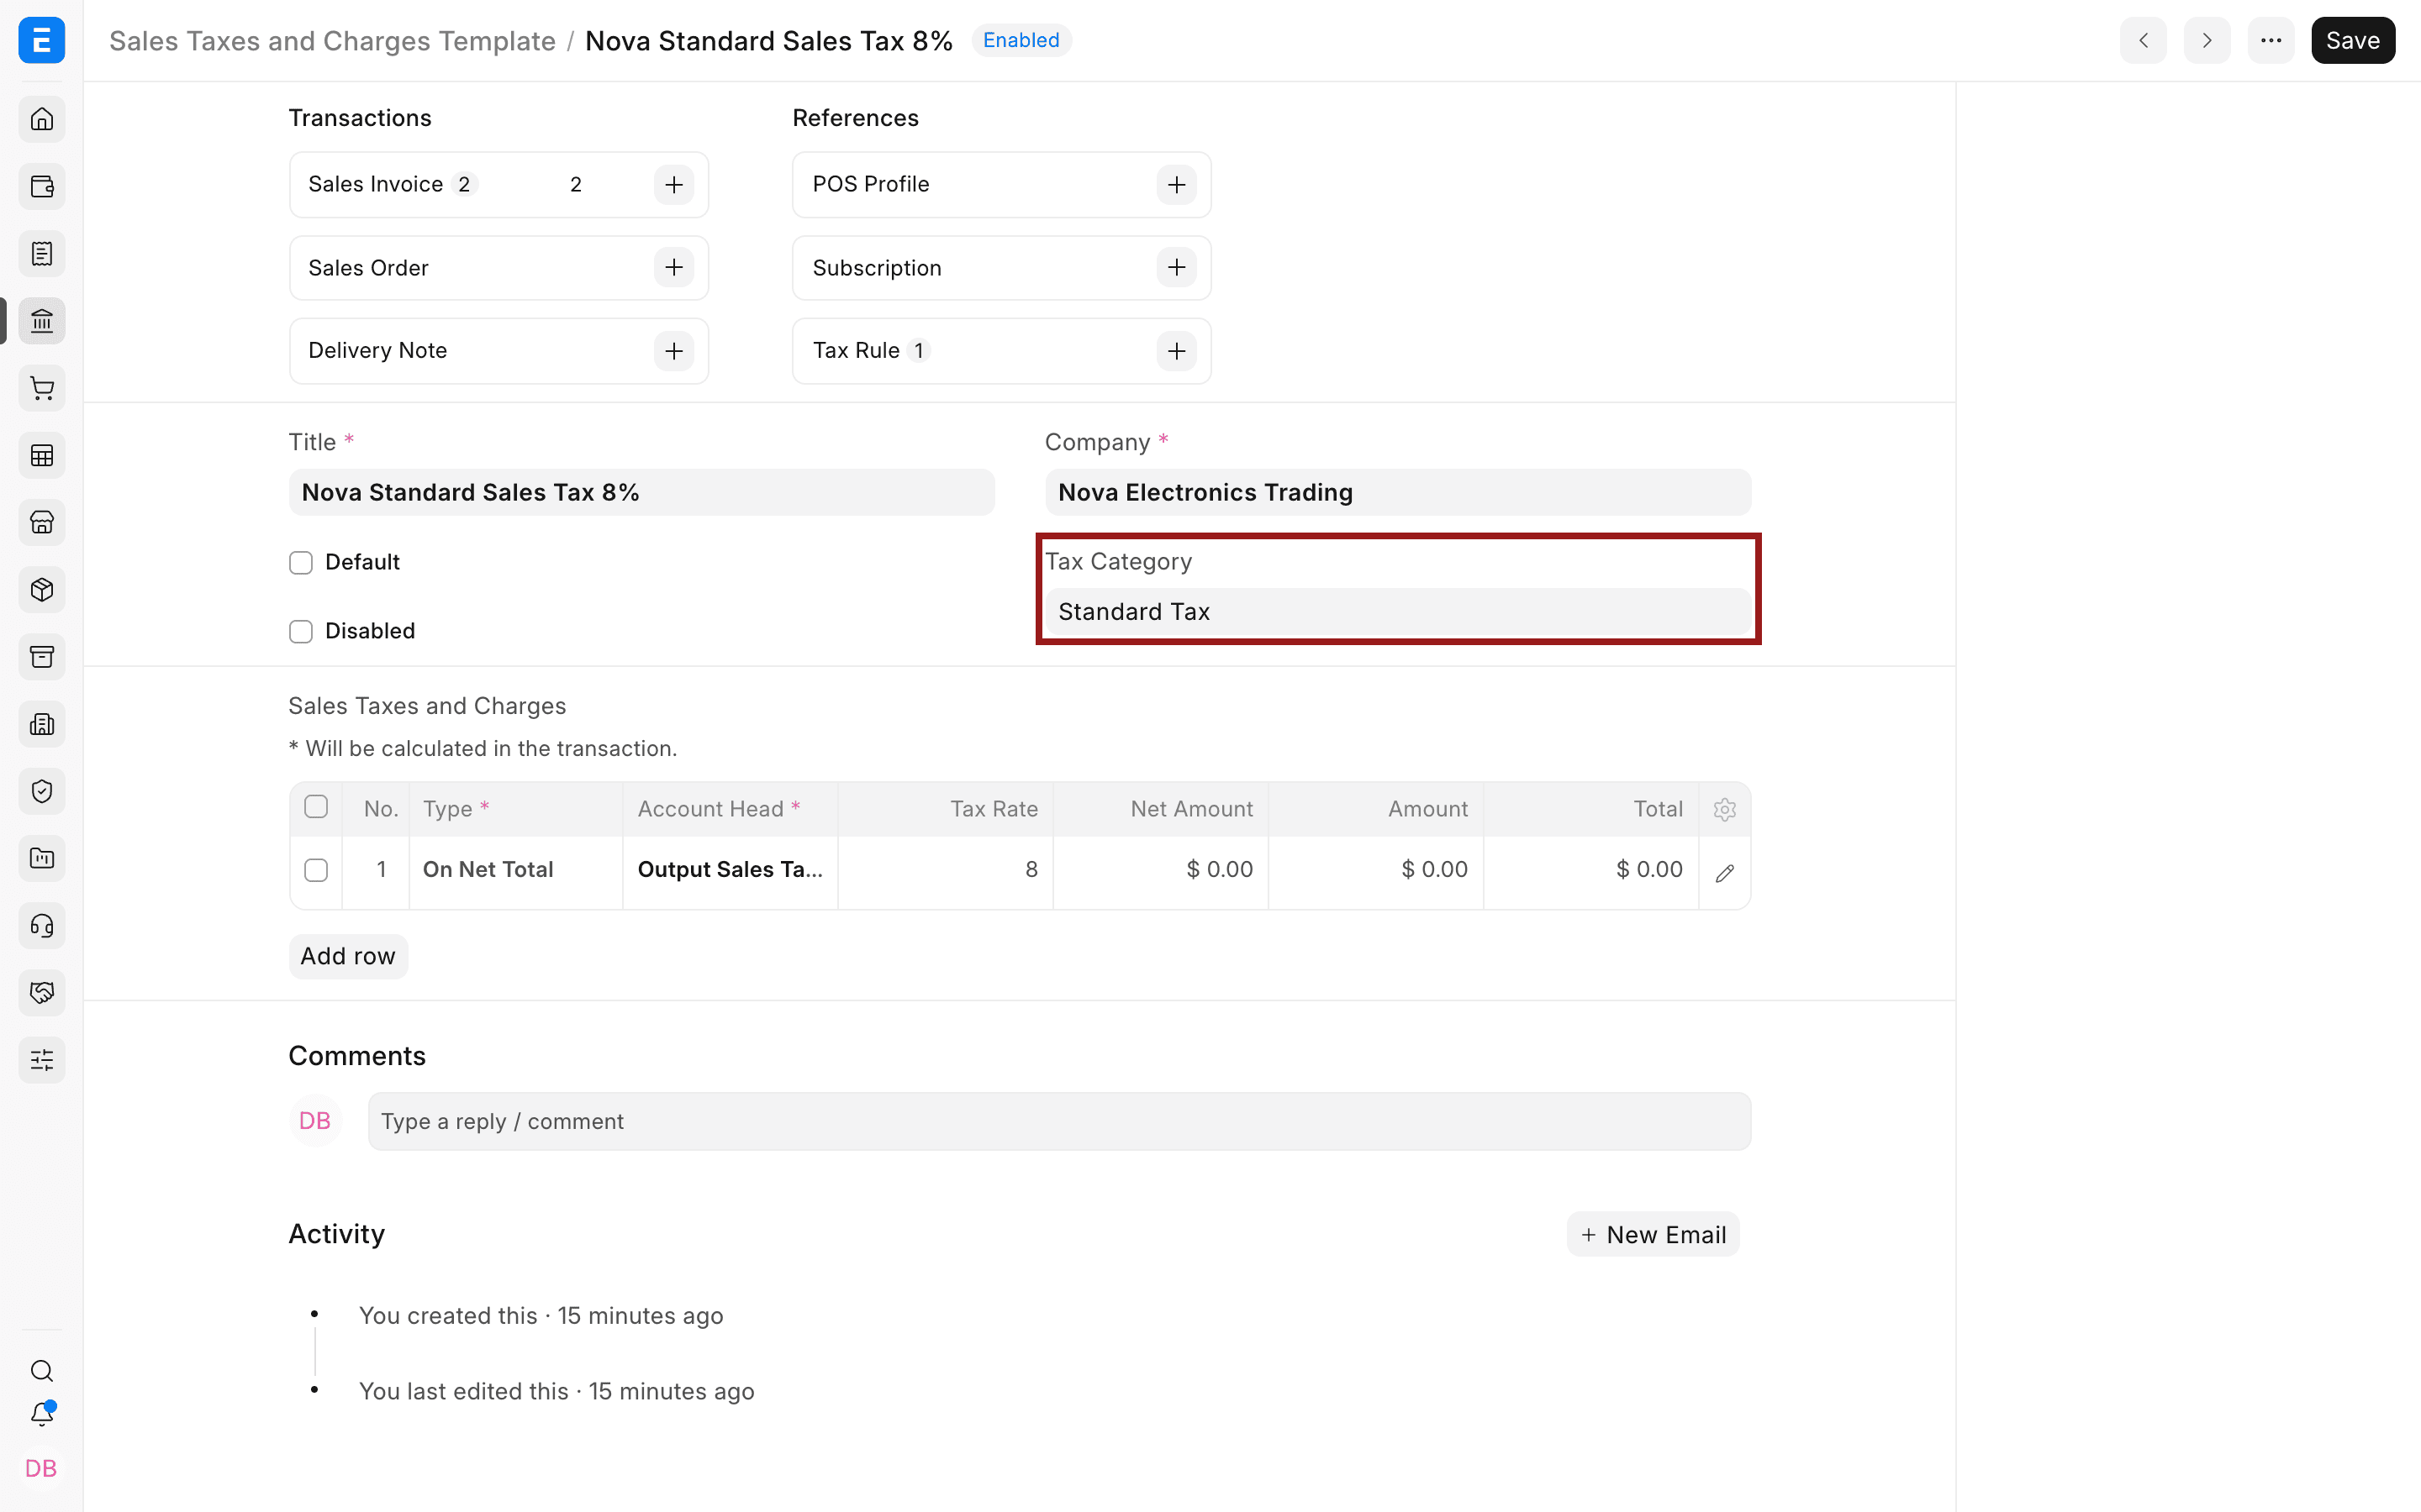2421x1512 pixels.
Task: Tick the Disabled checkbox
Action: click(301, 631)
